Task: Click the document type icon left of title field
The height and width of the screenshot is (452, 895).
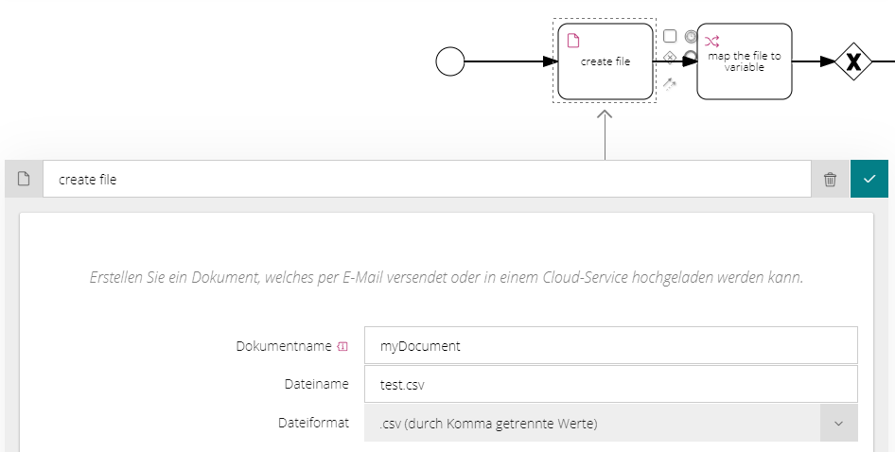Action: coord(24,179)
